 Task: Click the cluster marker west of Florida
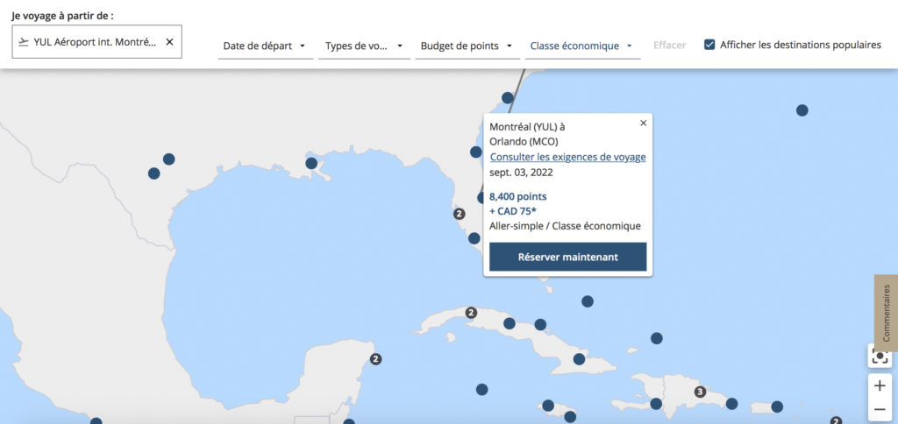[459, 214]
